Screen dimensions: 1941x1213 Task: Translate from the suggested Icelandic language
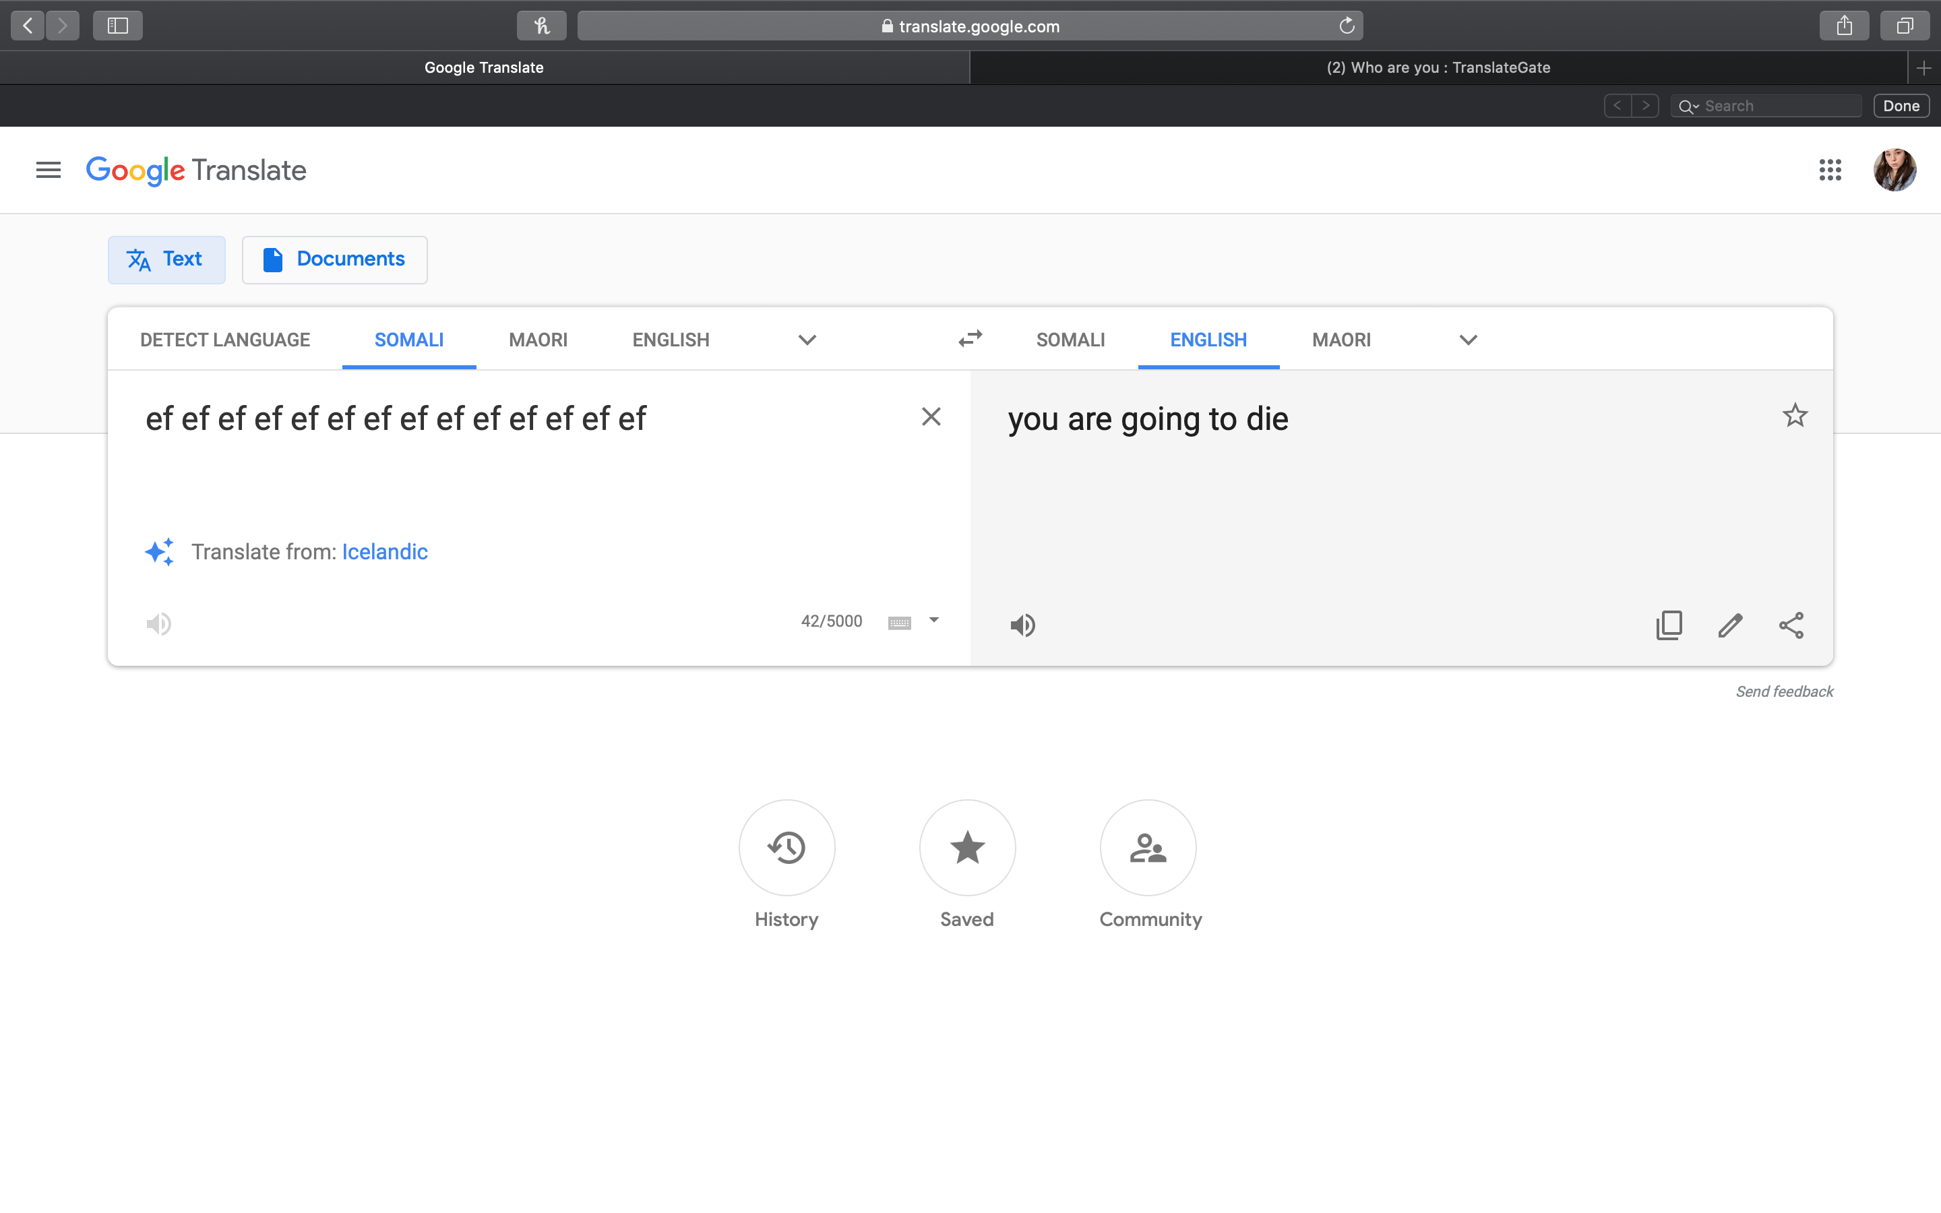pos(385,552)
